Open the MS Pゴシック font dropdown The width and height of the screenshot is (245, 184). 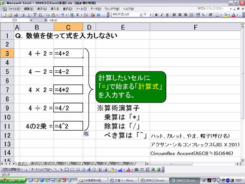coord(141,15)
